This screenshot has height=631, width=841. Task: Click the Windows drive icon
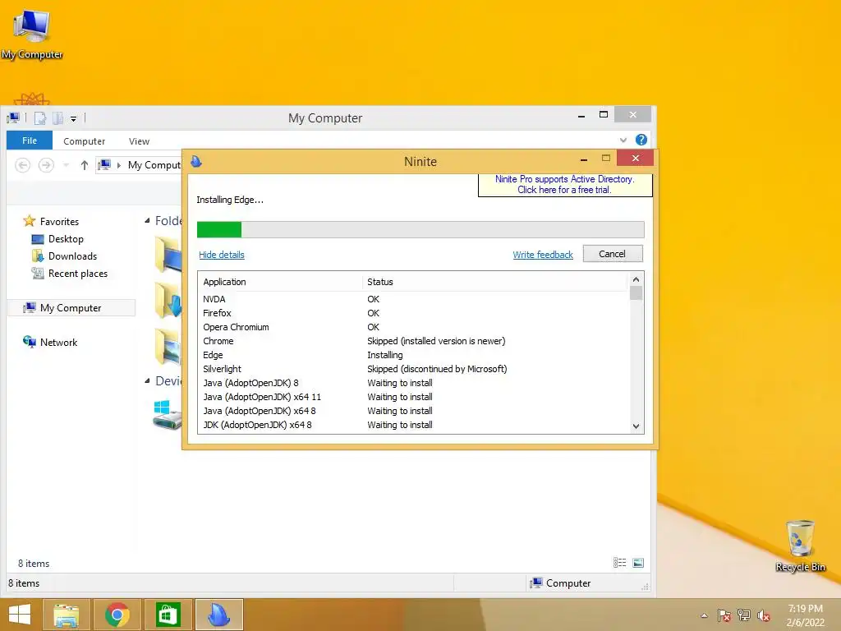point(168,414)
